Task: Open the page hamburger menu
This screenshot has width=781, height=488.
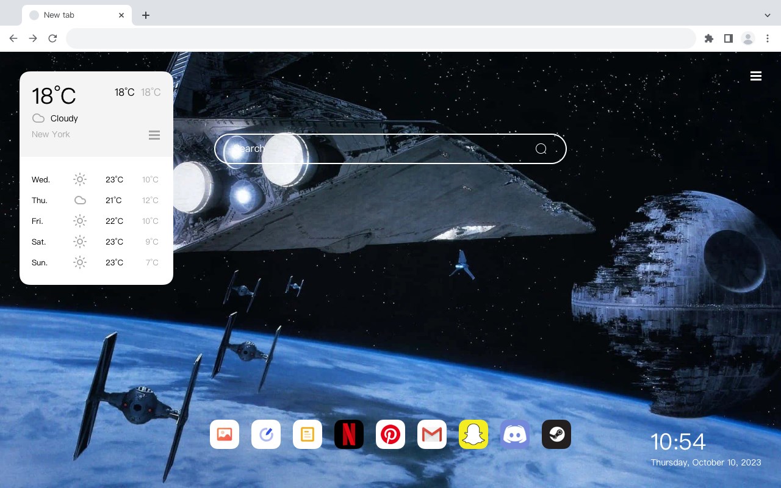Action: 756,76
